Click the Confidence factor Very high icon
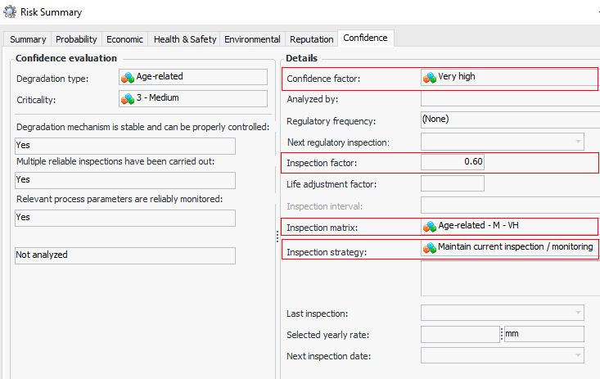 click(x=429, y=77)
